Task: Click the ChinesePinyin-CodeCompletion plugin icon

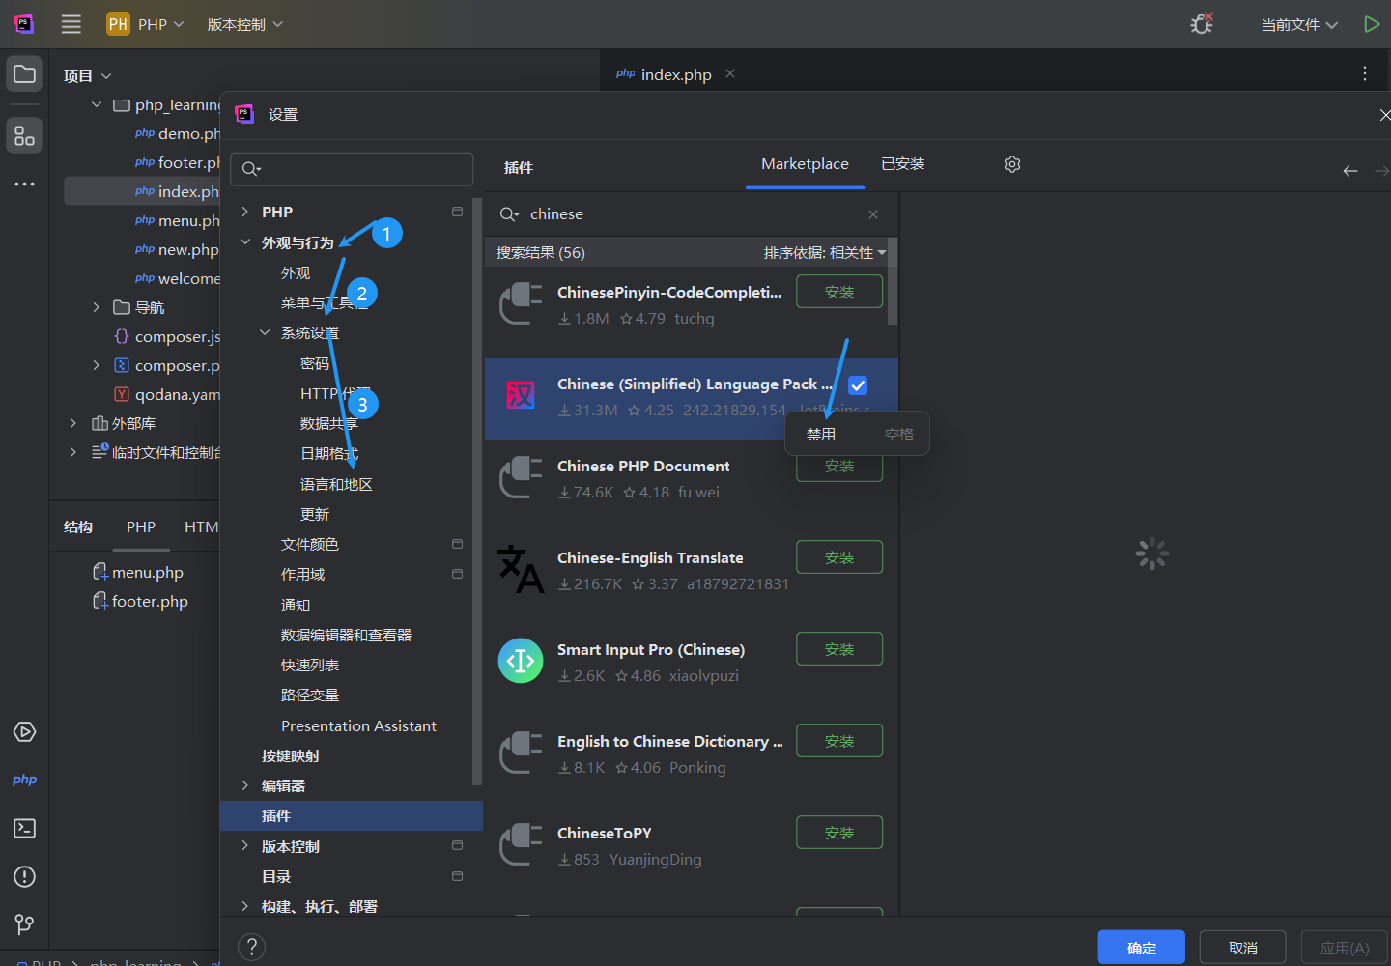Action: 521,303
